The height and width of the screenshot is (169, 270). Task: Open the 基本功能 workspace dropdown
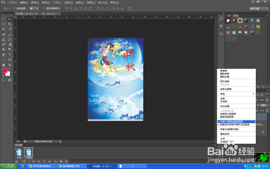pyautogui.click(x=259, y=9)
